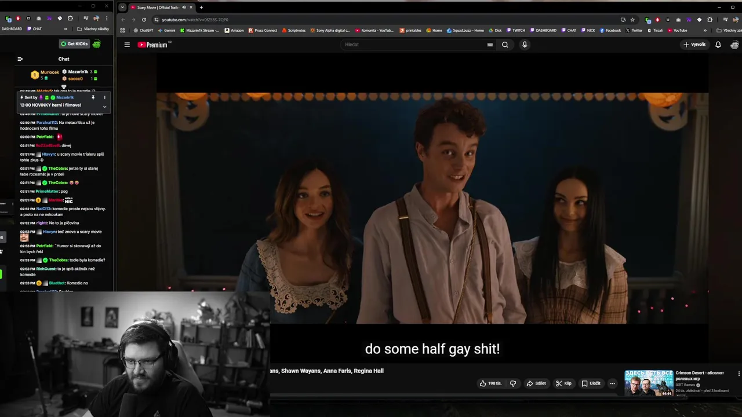
Task: Show hidden bookmarks in YouTube window
Action: (x=705, y=30)
